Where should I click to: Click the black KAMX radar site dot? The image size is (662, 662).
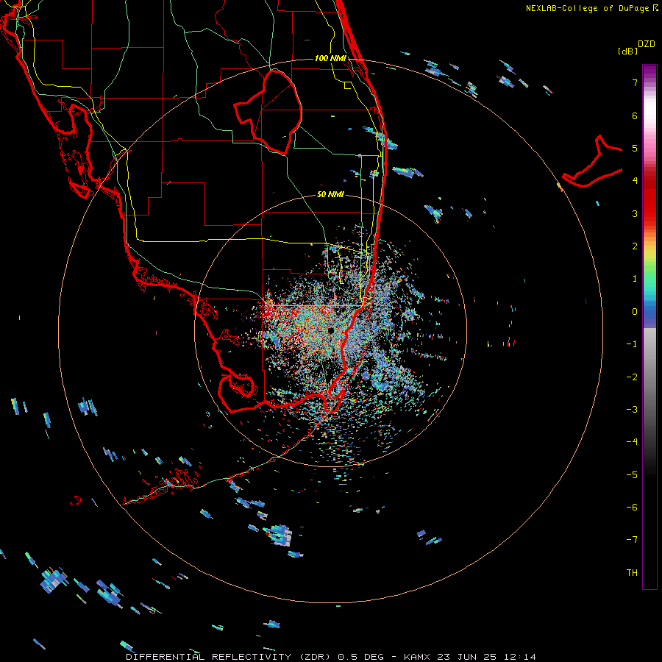point(330,330)
